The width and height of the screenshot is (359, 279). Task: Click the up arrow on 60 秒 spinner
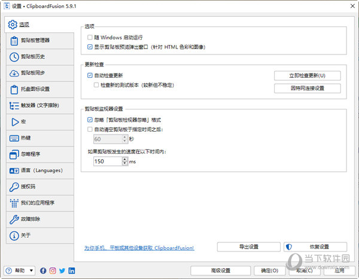coord(125,137)
